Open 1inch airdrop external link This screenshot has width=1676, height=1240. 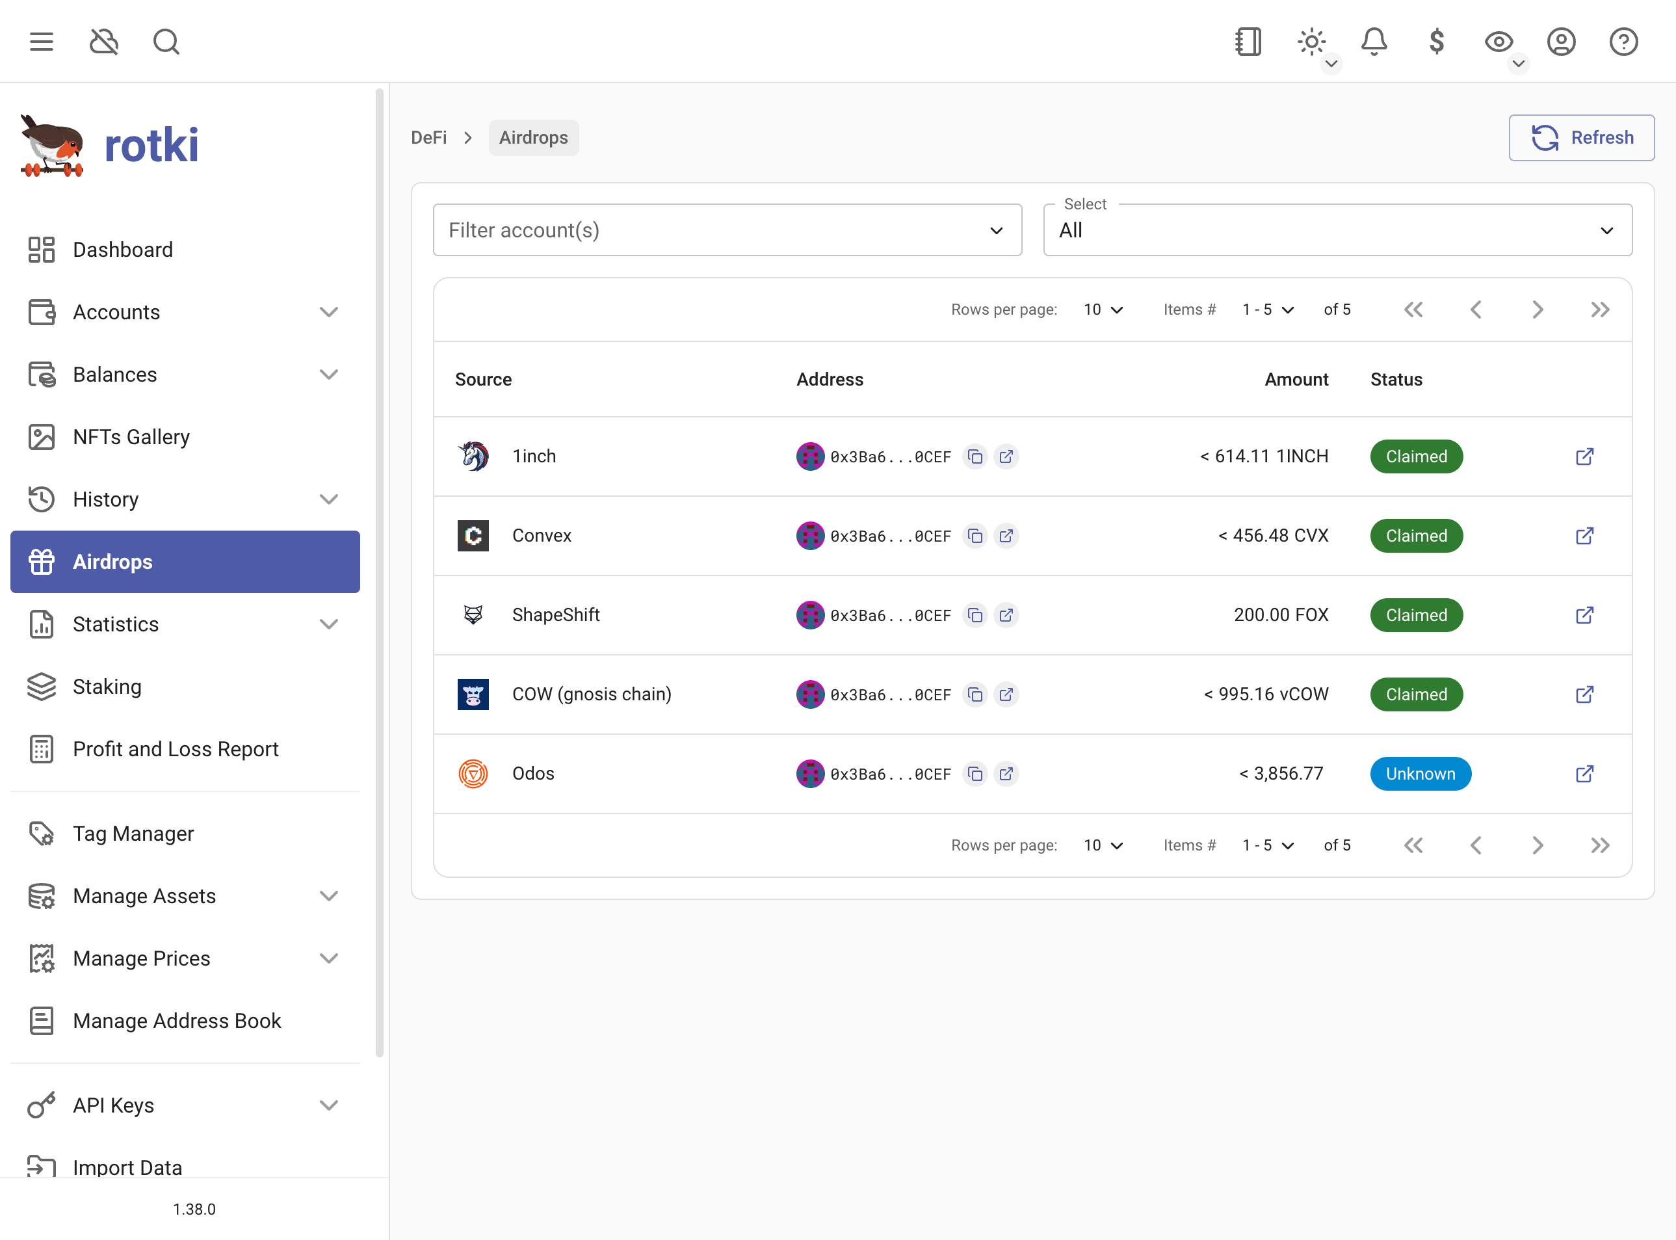[1584, 456]
